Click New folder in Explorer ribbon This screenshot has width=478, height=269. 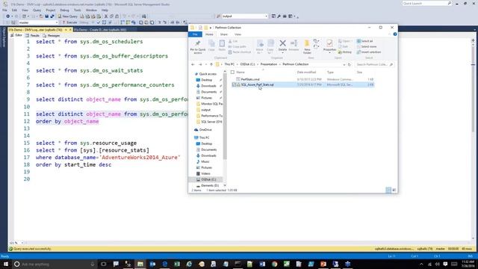click(x=307, y=46)
